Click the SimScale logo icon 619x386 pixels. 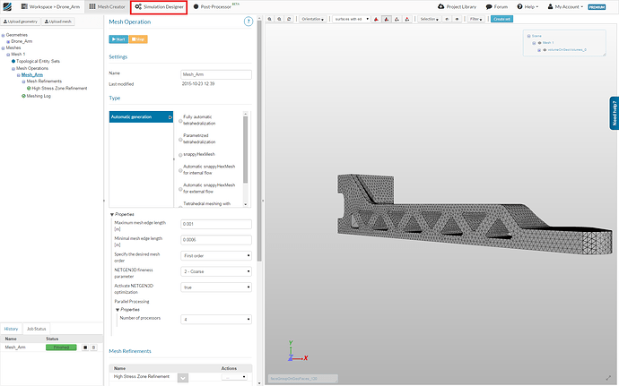(8, 6)
